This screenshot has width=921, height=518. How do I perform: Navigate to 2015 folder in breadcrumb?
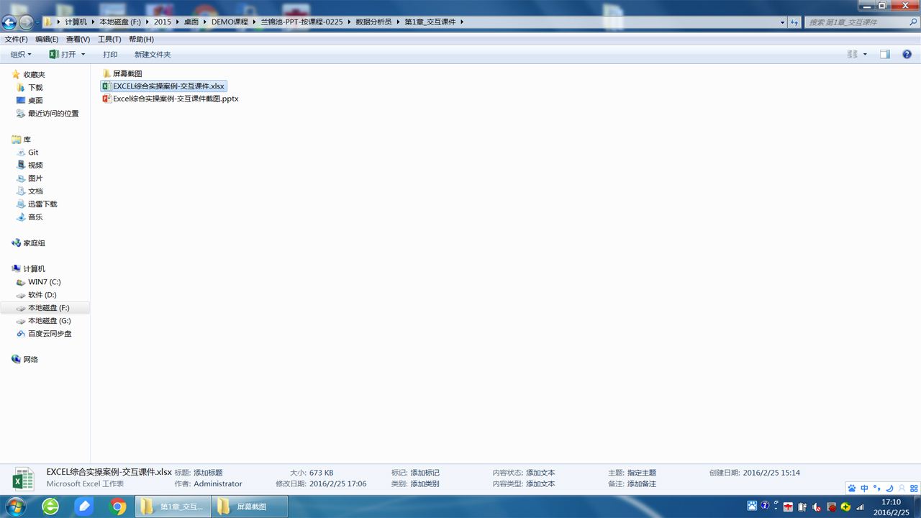coord(163,22)
